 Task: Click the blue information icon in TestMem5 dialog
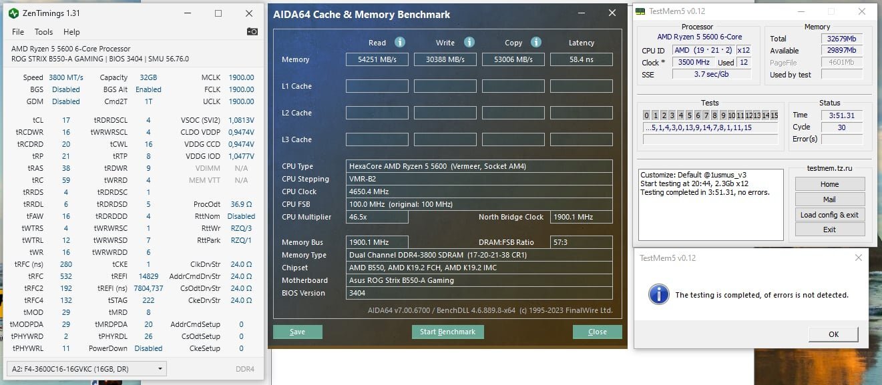pos(659,294)
